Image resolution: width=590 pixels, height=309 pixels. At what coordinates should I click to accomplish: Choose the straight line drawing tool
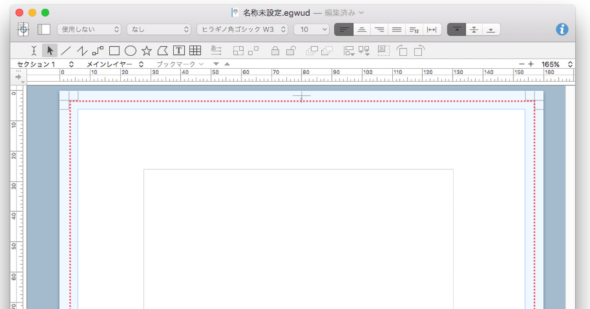66,51
